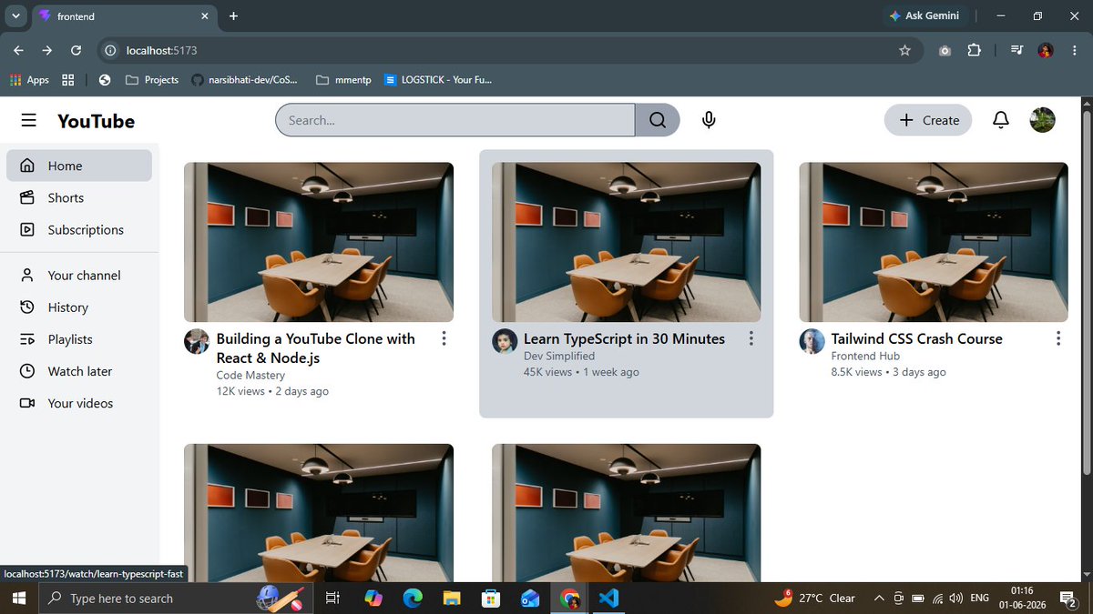The width and height of the screenshot is (1093, 614).
Task: Open File Explorer from taskbar
Action: 452,598
